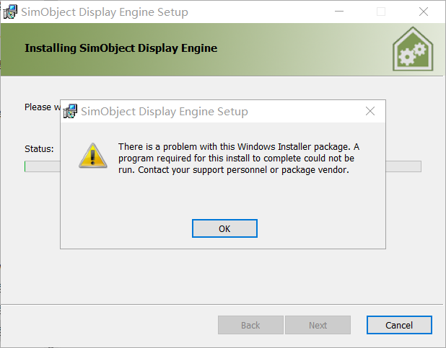Cancel the installation
This screenshot has width=446, height=348.
399,325
